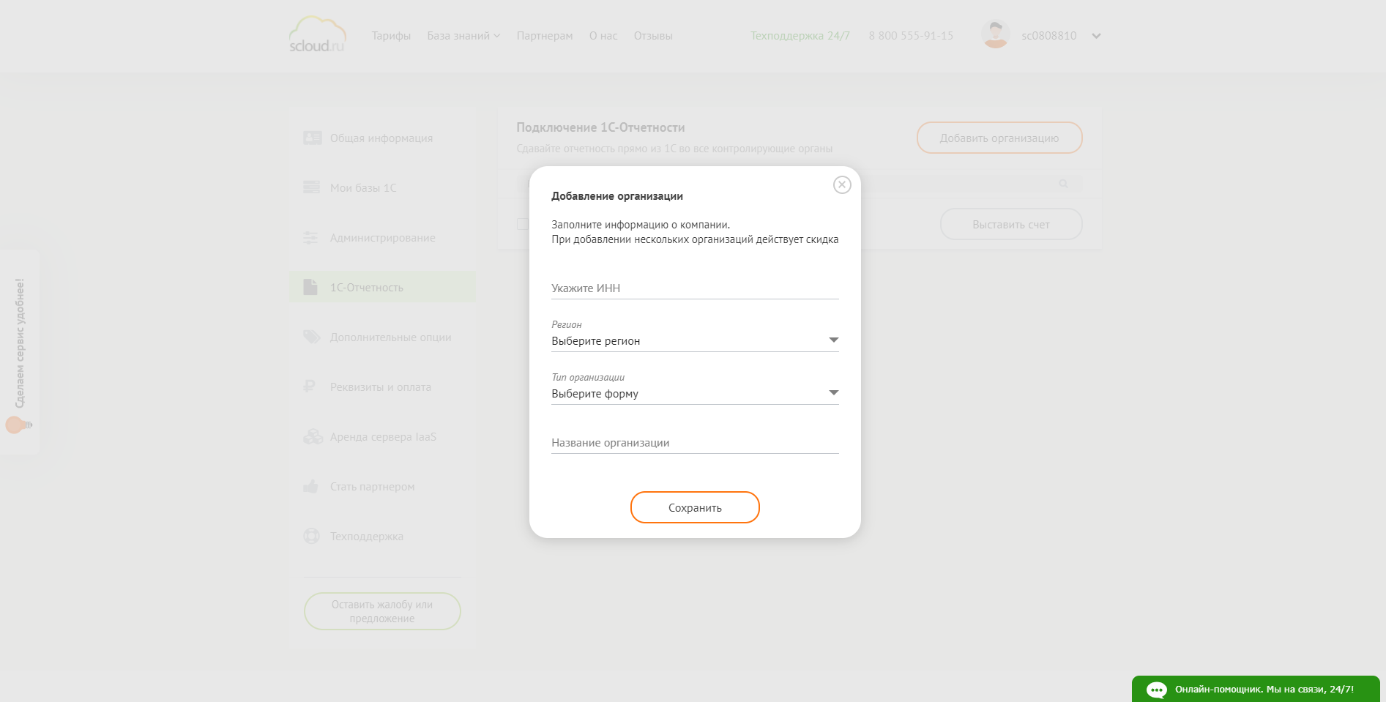Close the Добавление организации dialog

pyautogui.click(x=842, y=185)
